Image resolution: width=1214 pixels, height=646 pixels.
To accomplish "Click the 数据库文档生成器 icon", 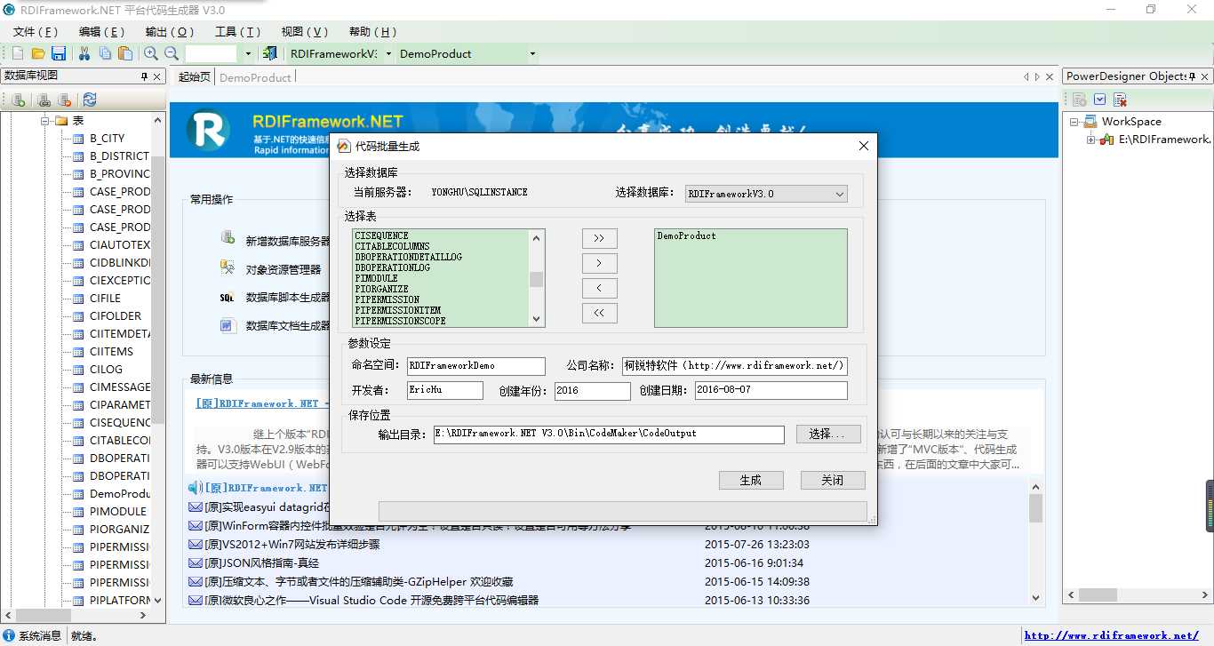I will (228, 325).
